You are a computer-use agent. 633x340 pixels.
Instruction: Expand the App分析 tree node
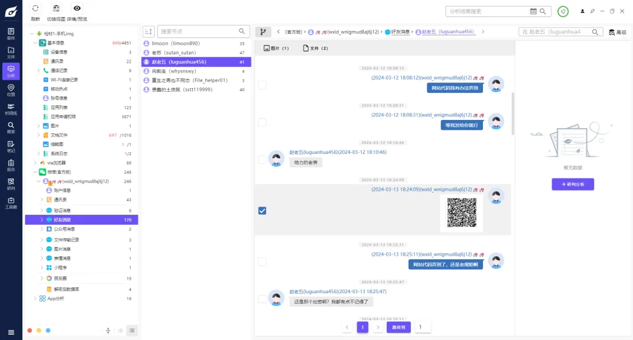pyautogui.click(x=35, y=298)
